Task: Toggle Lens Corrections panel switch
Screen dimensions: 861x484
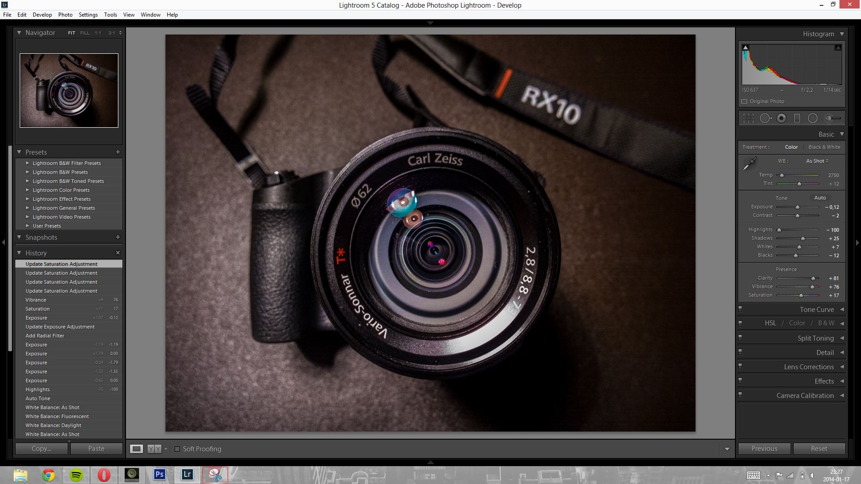Action: tap(740, 366)
